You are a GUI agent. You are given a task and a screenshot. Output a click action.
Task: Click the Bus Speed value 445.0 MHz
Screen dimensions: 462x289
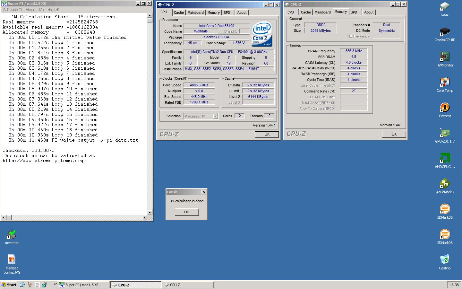click(199, 97)
